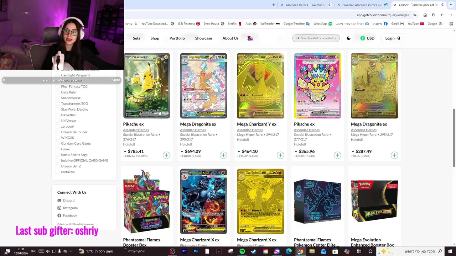Open site settings icon beside address bar
This screenshot has width=456, height=256.
(415, 15)
